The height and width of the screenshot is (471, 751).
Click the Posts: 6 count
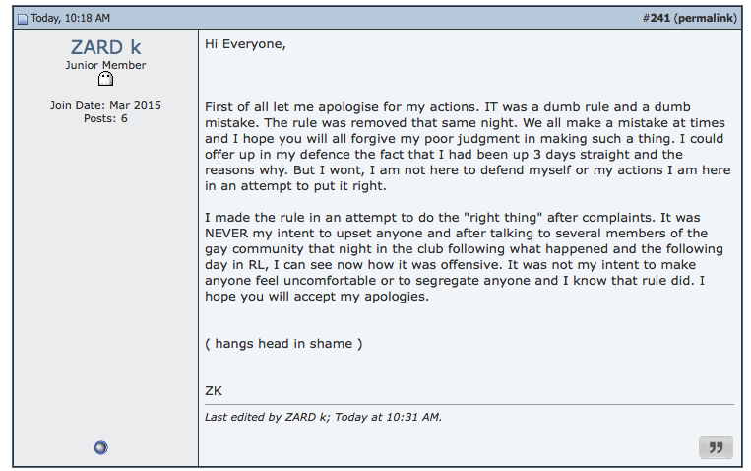[105, 118]
